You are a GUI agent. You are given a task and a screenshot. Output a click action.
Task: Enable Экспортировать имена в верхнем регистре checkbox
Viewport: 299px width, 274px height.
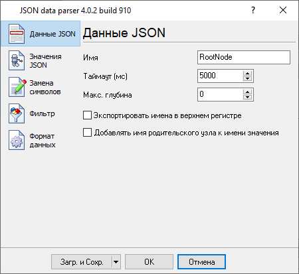tap(87, 115)
